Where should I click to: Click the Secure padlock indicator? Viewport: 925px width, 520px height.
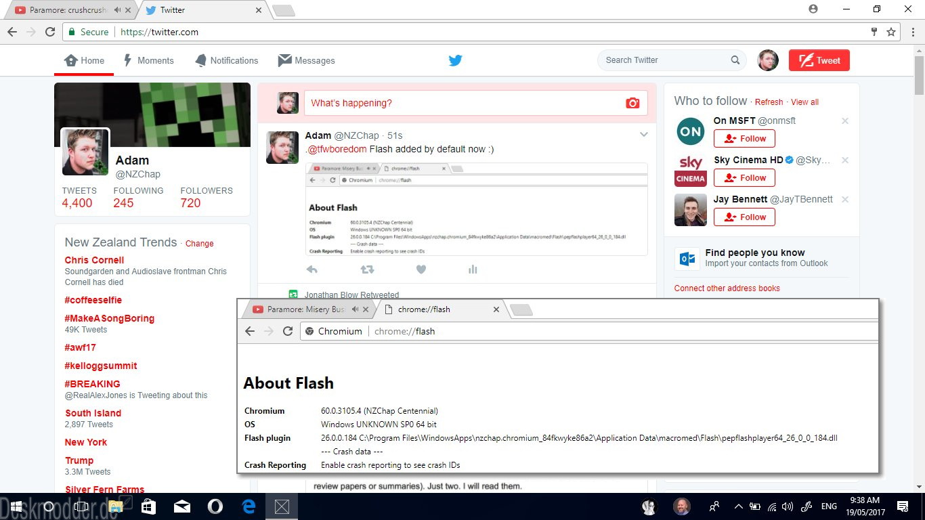coord(88,32)
